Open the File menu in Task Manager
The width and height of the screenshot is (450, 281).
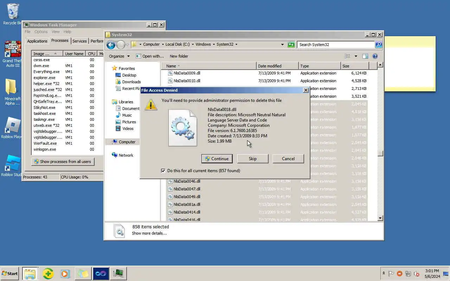pyautogui.click(x=27, y=32)
